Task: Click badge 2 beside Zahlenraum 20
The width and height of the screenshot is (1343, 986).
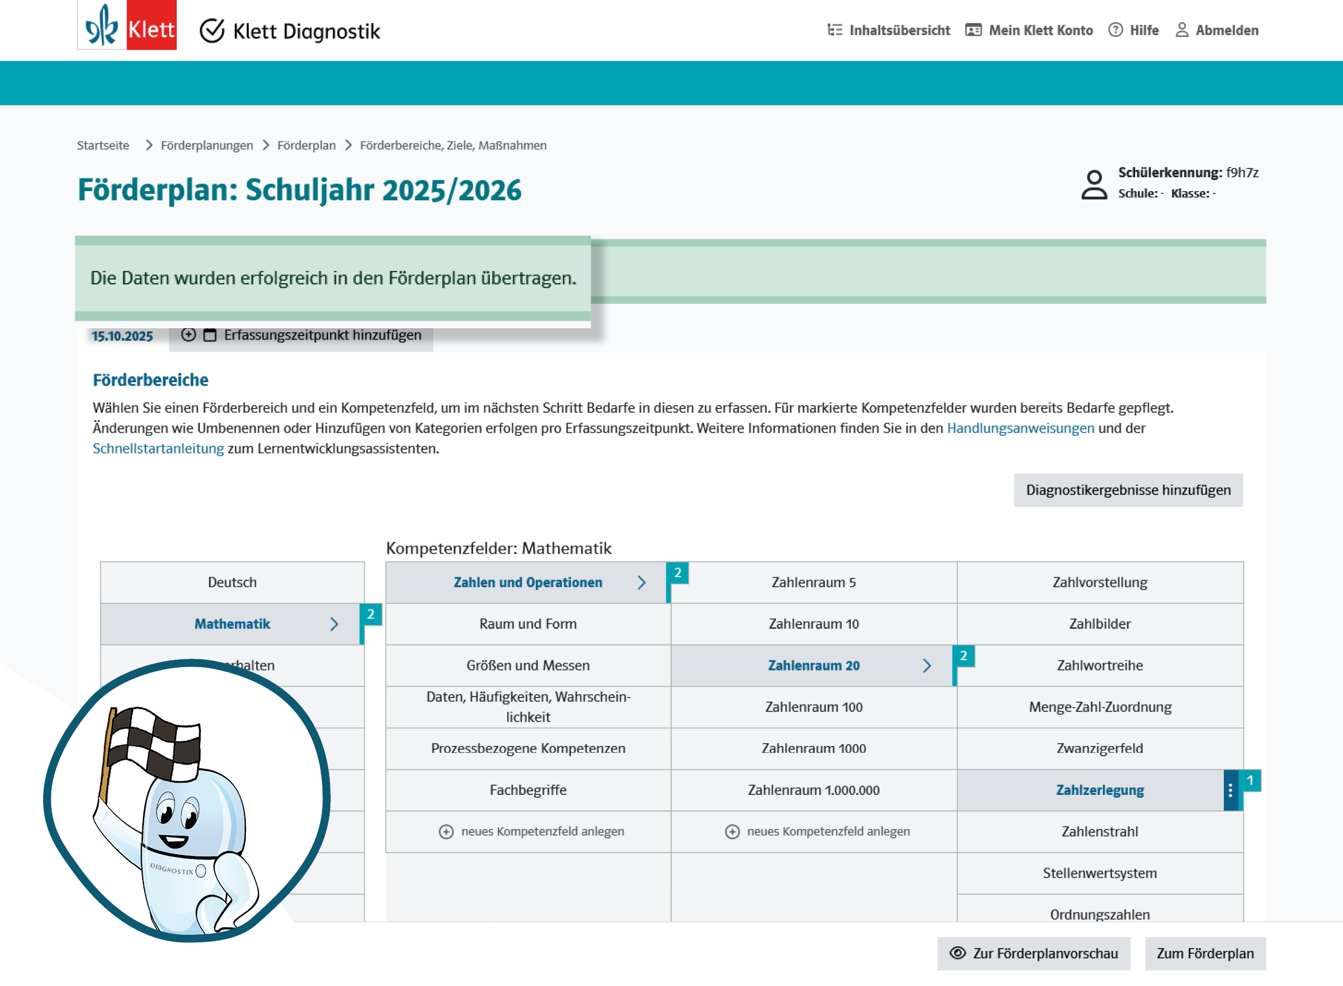Action: tap(964, 657)
